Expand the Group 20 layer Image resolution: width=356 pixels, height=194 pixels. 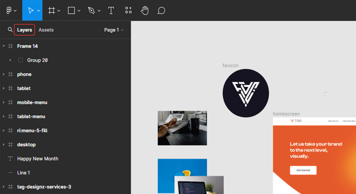[10, 60]
